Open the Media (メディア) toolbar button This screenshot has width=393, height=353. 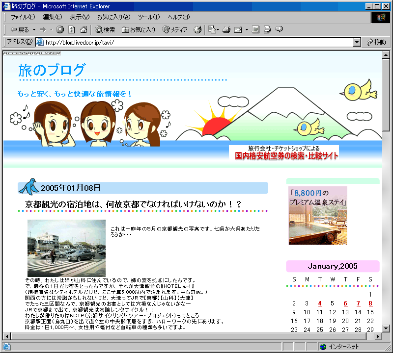(175, 30)
